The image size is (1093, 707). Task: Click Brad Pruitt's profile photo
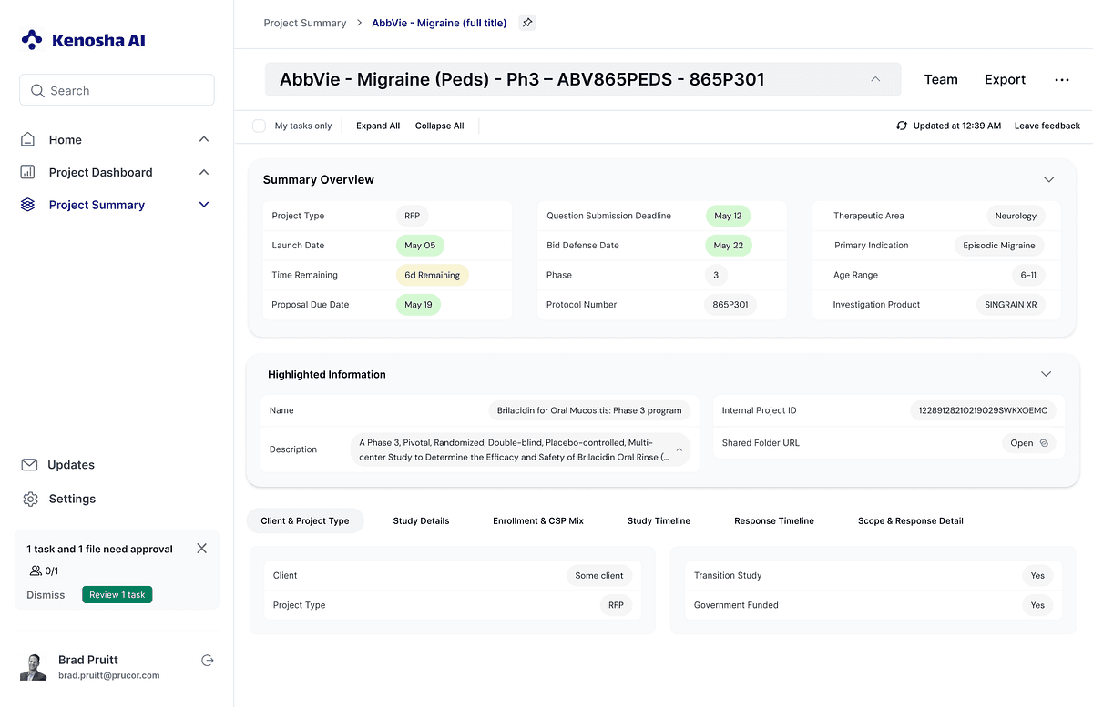coord(33,667)
